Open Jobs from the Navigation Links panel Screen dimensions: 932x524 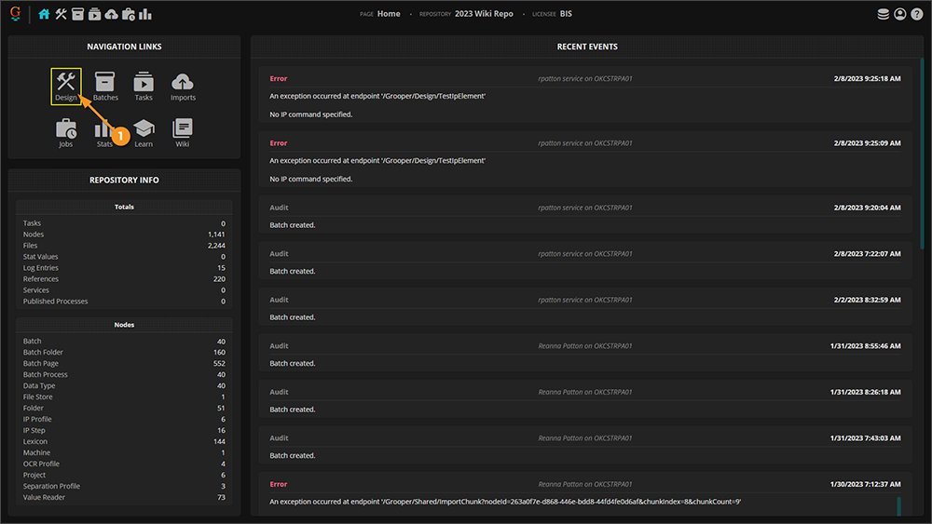[66, 132]
